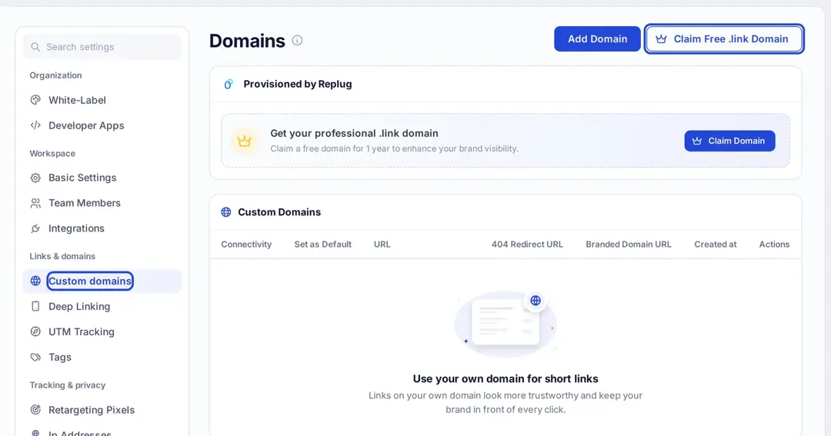Screen dimensions: 831x436
Task: Click the Created at column header
Action: (716, 245)
